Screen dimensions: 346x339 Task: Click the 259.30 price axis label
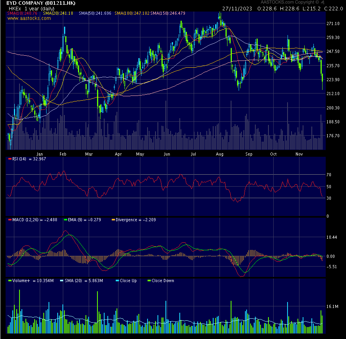333,37
